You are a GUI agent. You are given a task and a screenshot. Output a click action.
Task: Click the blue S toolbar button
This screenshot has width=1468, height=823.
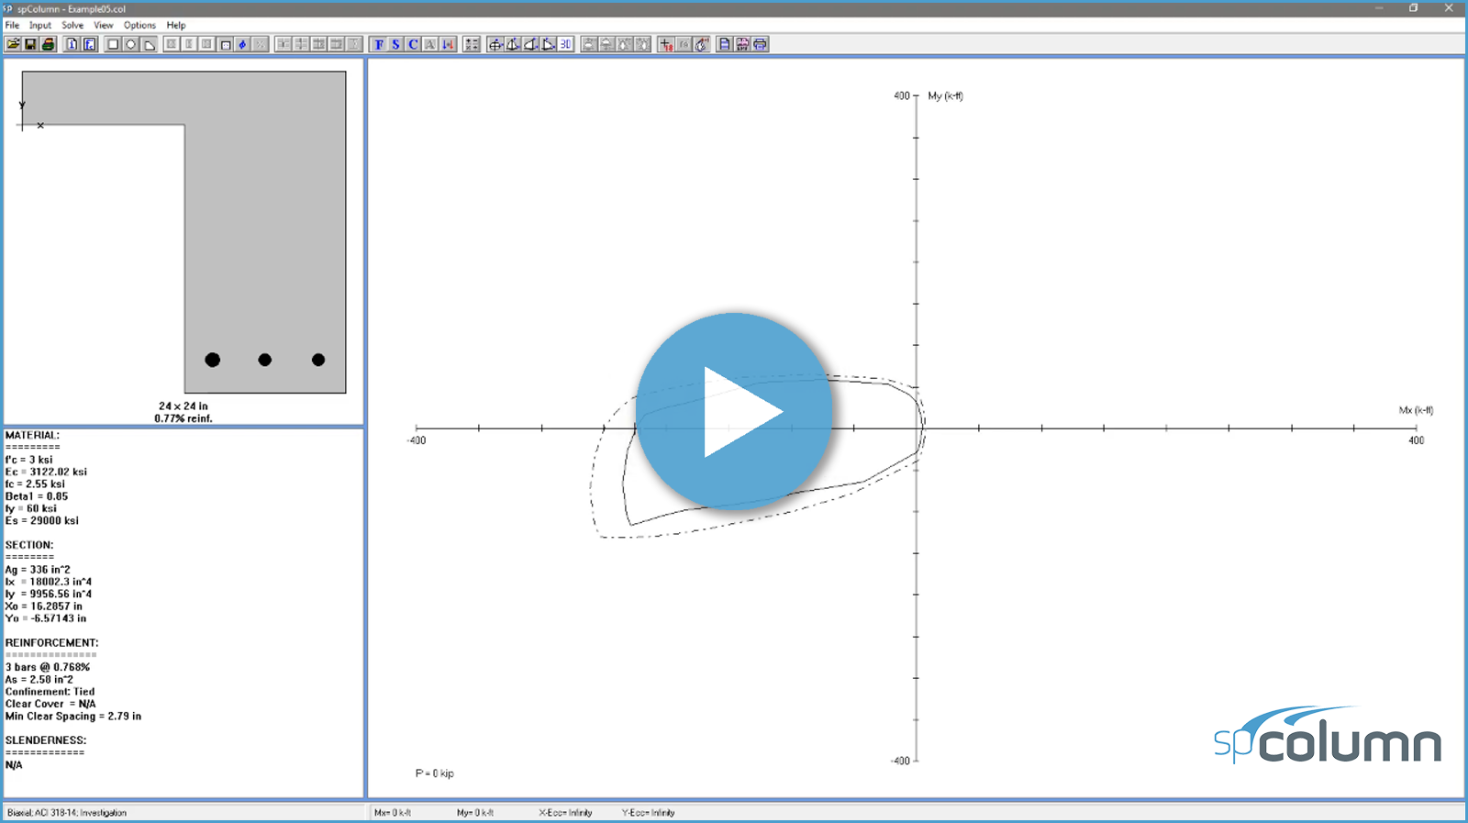pyautogui.click(x=396, y=44)
